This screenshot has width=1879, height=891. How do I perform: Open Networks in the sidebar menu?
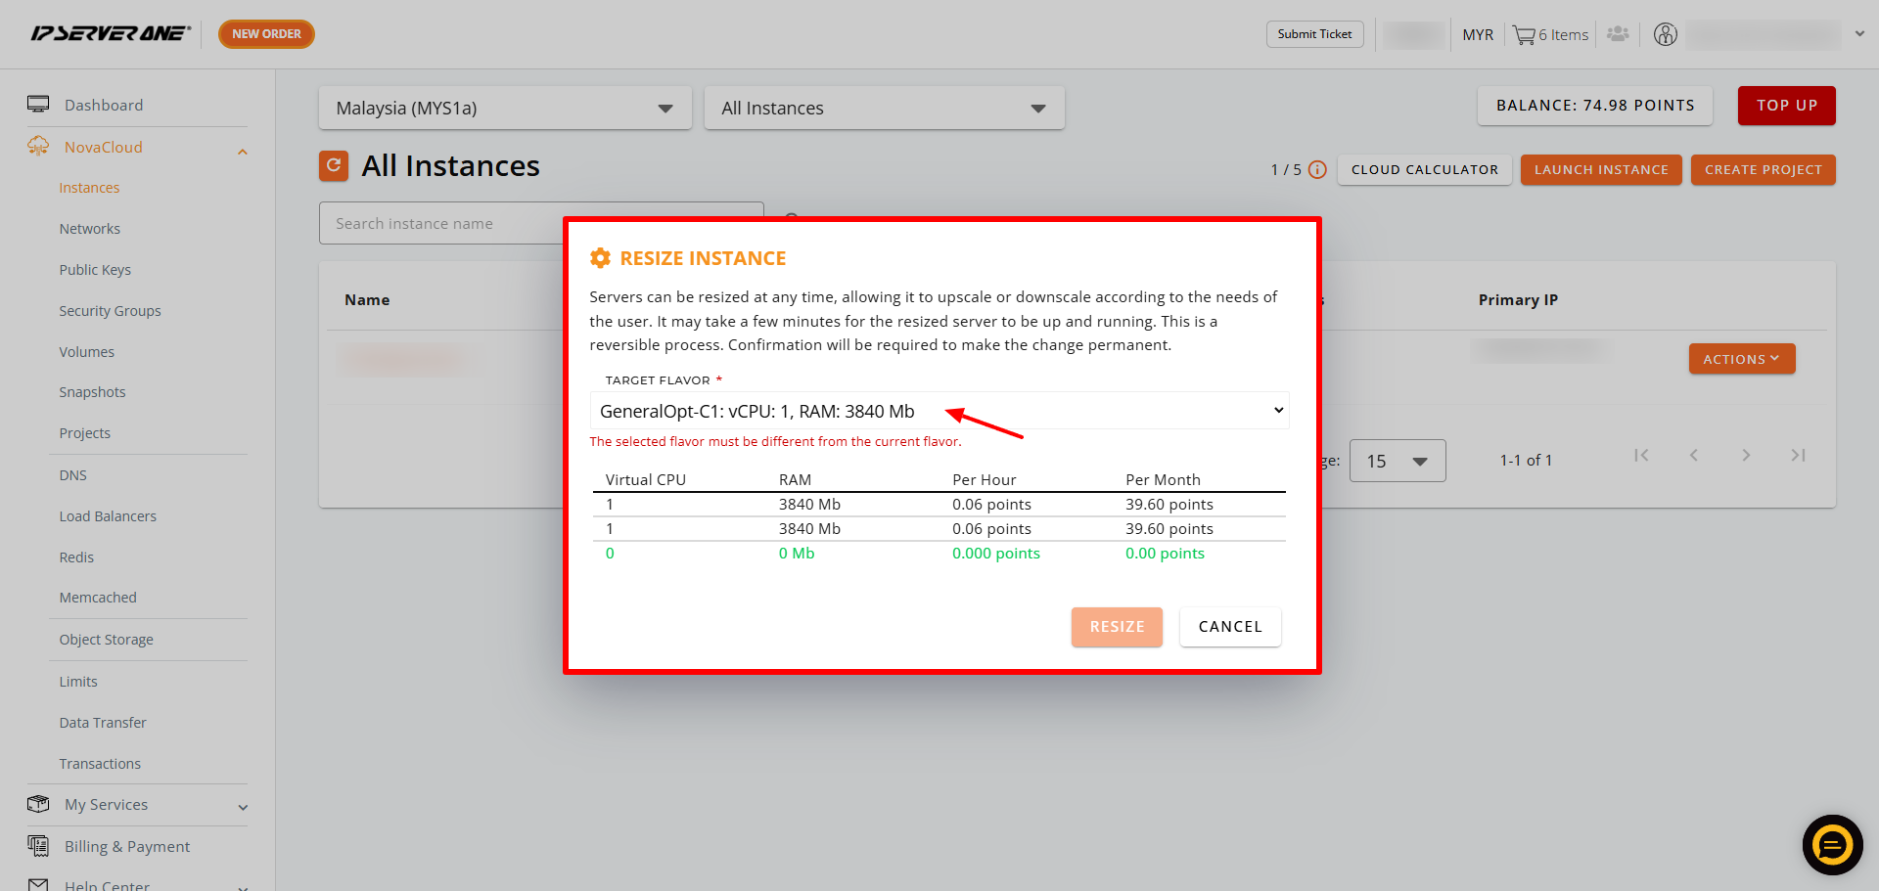pyautogui.click(x=90, y=229)
